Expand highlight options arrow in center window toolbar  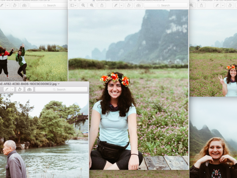click(x=122, y=5)
